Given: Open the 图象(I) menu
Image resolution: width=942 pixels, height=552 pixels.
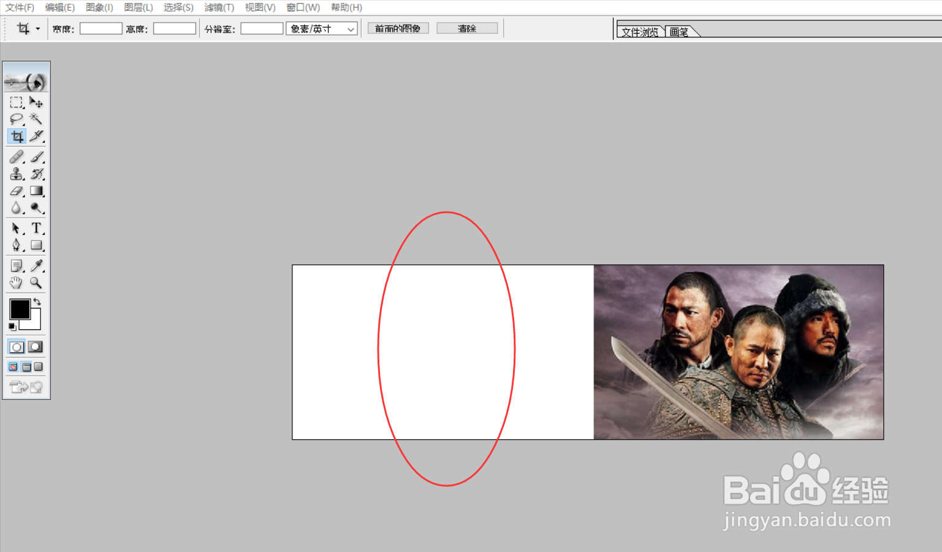Looking at the screenshot, I should coord(99,7).
